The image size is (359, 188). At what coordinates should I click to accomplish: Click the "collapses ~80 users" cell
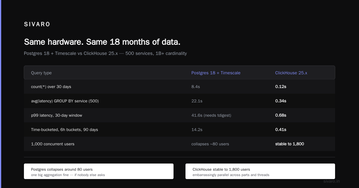pos(210,144)
